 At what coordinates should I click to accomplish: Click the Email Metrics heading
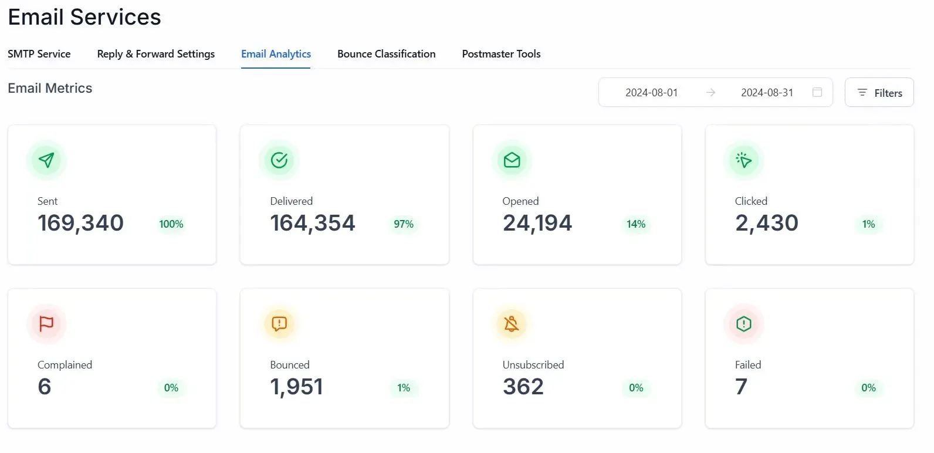[x=50, y=88]
